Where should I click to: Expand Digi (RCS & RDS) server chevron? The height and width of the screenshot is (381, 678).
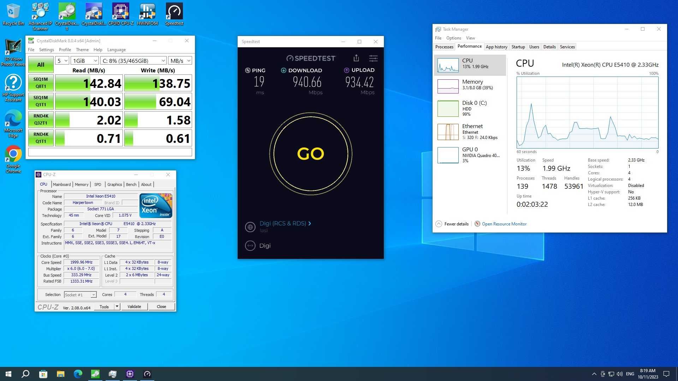tap(310, 223)
